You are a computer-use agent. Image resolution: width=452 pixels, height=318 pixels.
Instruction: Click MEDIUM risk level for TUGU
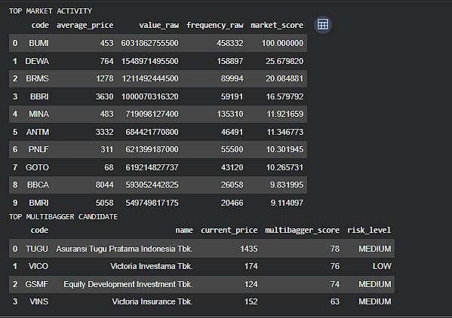pyautogui.click(x=375, y=249)
